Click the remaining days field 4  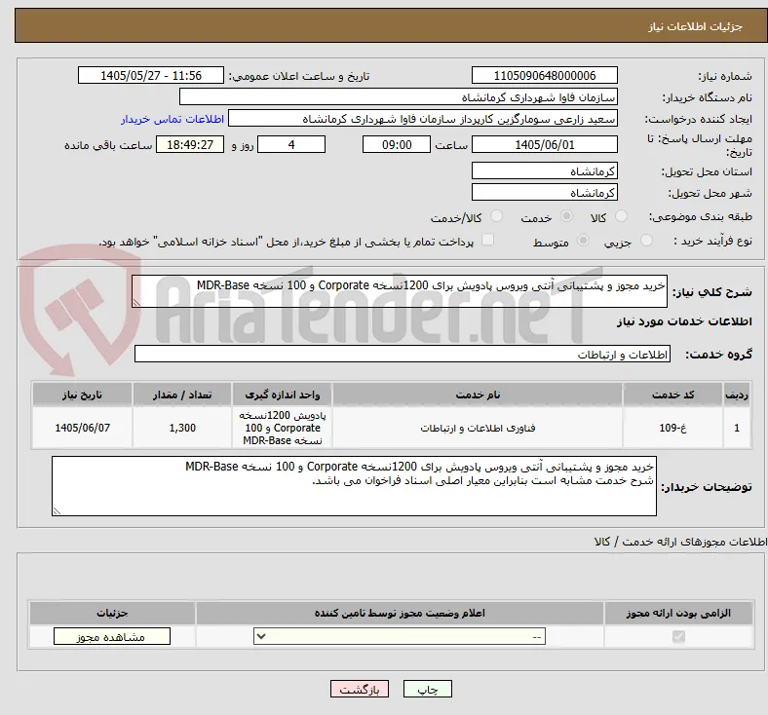[291, 144]
